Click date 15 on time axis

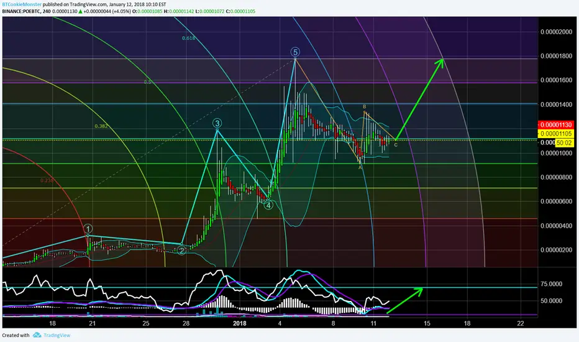427,323
